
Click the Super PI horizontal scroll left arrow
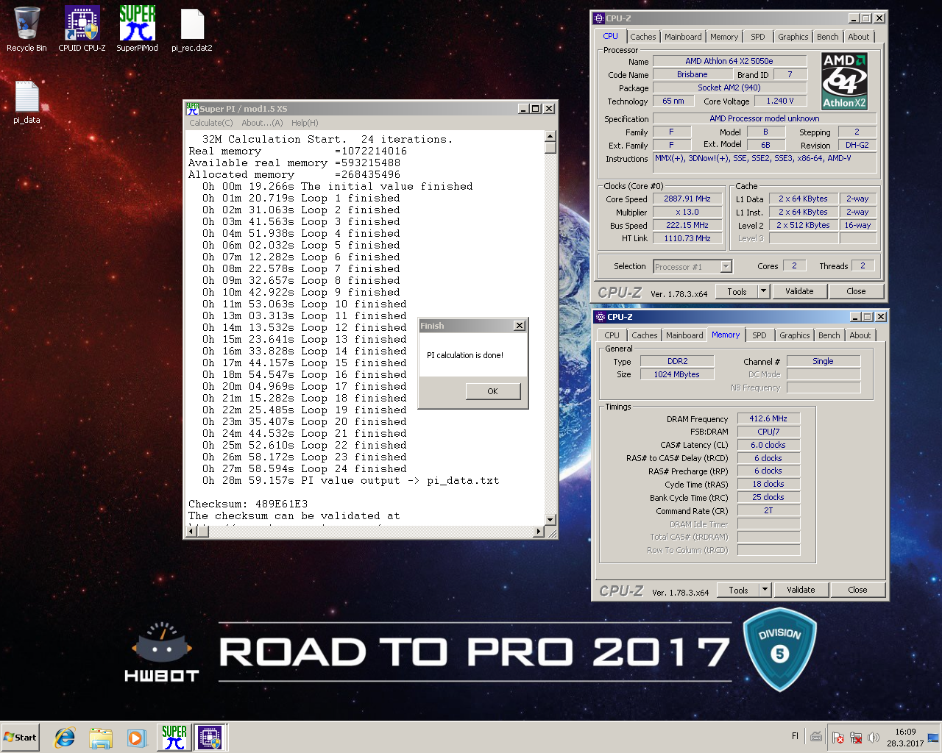pos(191,532)
